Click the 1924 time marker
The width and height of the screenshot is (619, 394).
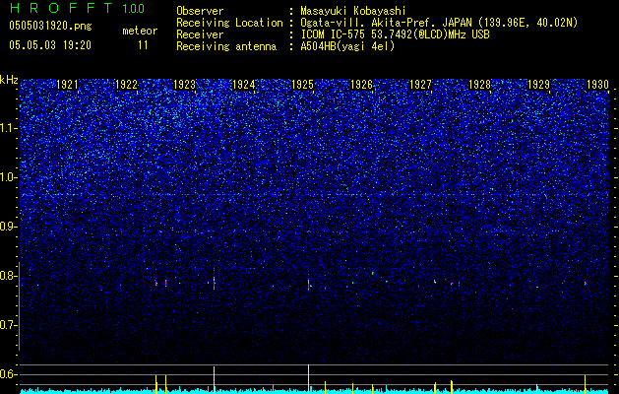click(x=244, y=85)
